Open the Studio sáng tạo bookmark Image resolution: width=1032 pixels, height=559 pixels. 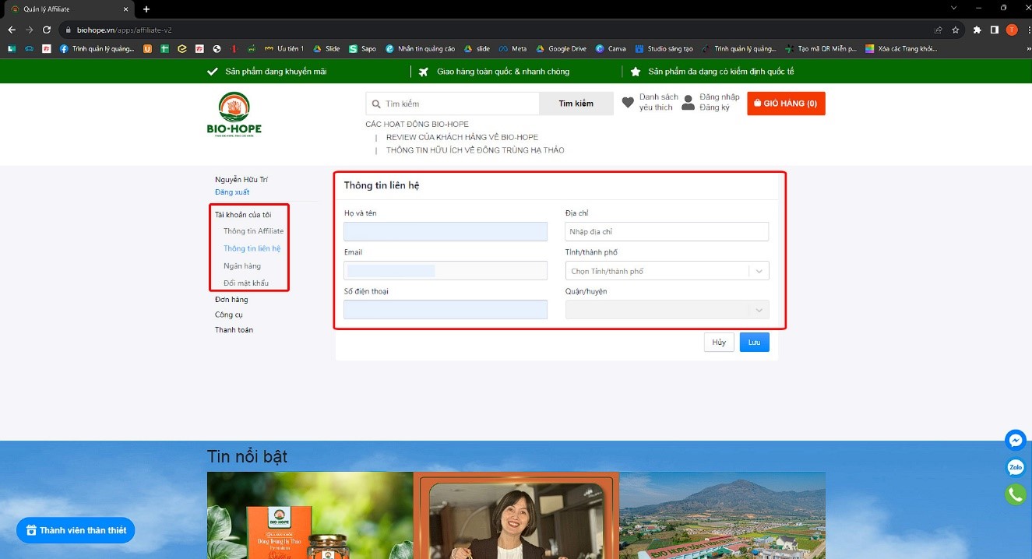click(x=664, y=48)
